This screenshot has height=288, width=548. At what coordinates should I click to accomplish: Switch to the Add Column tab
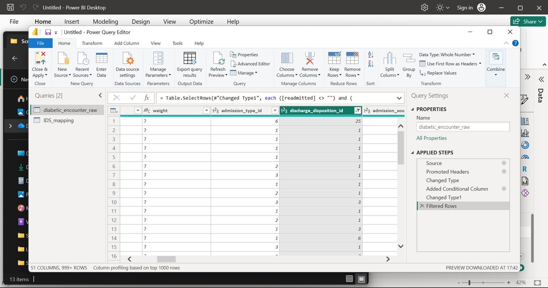(127, 43)
